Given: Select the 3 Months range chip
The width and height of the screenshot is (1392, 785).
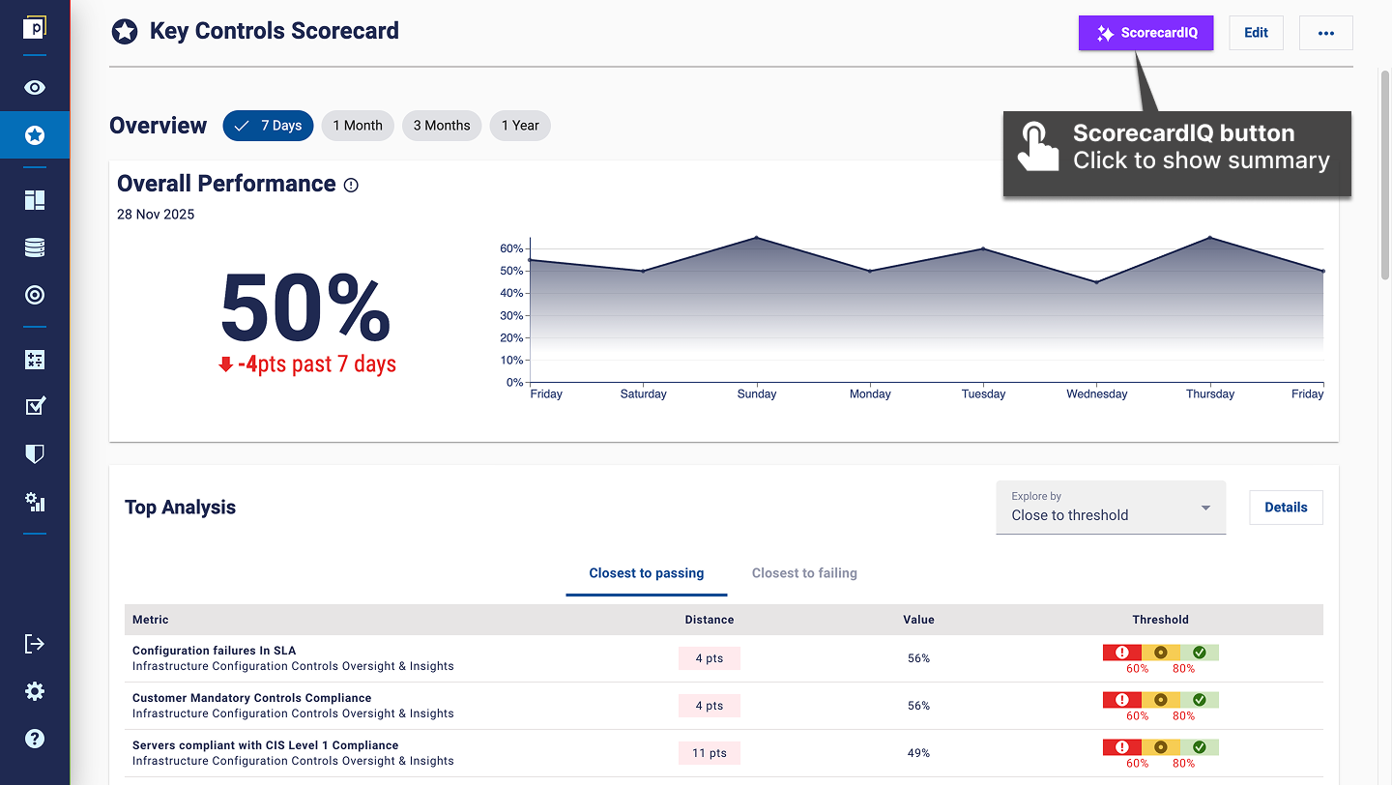Looking at the screenshot, I should point(442,126).
